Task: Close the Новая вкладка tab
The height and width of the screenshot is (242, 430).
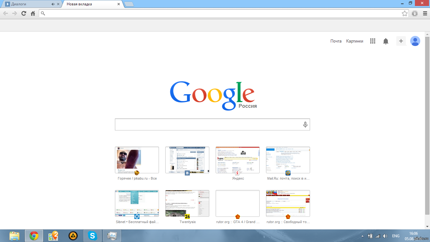Action: pos(119,4)
